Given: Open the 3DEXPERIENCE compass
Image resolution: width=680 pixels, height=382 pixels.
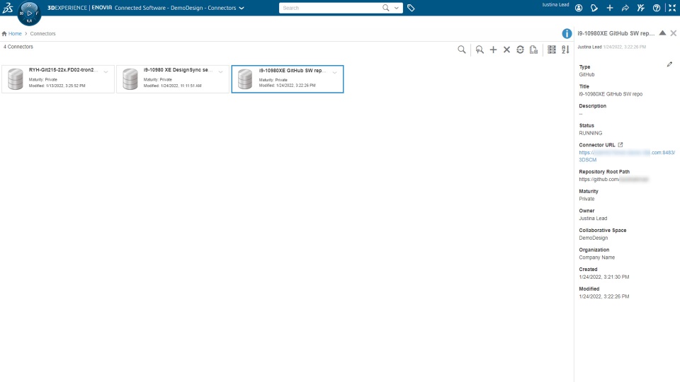Looking at the screenshot, I should 30,13.
